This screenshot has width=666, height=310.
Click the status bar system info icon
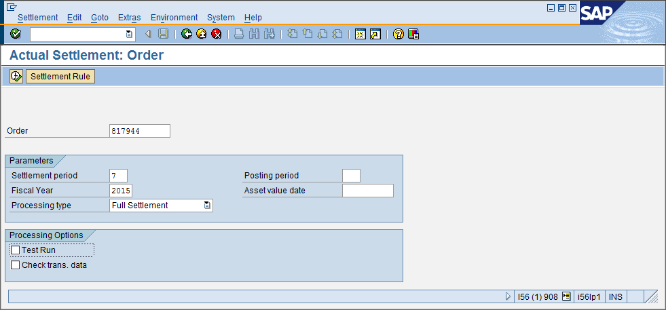[x=566, y=296]
